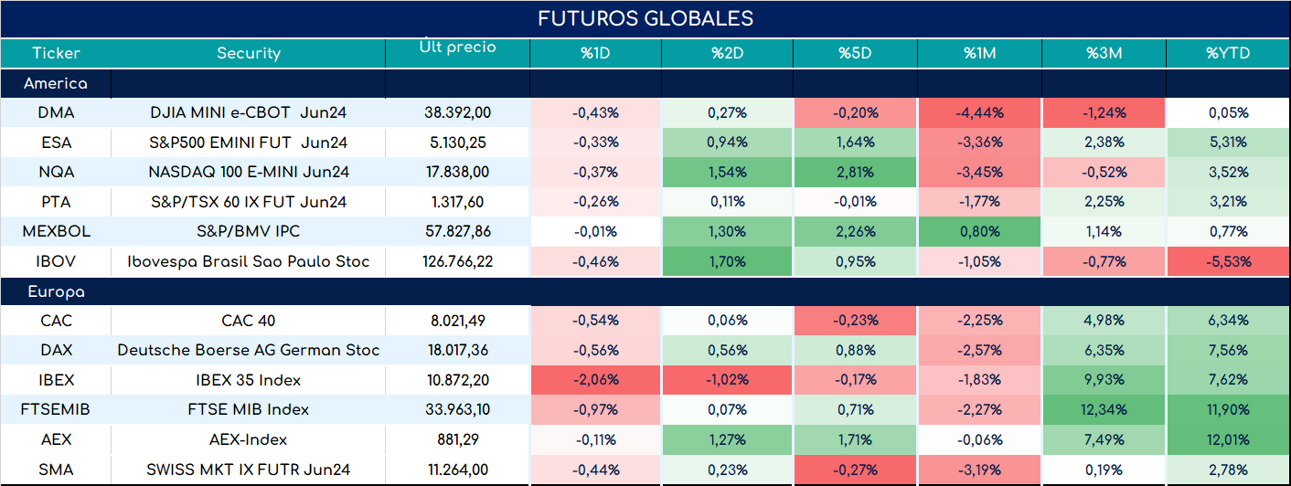1291x486 pixels.
Task: Select the CAC 40 security cell
Action: (249, 321)
